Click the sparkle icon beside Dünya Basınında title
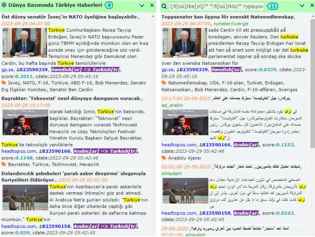 (4, 5)
